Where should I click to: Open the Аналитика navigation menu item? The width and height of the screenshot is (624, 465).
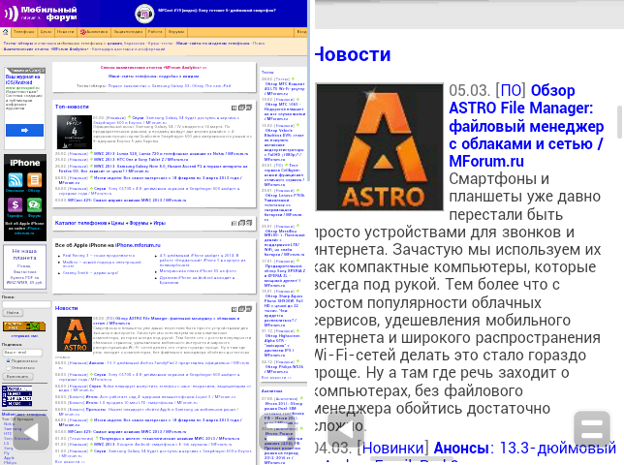pos(94,32)
